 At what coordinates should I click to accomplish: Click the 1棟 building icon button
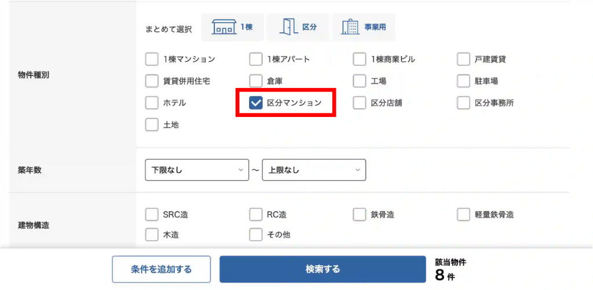pos(232,27)
